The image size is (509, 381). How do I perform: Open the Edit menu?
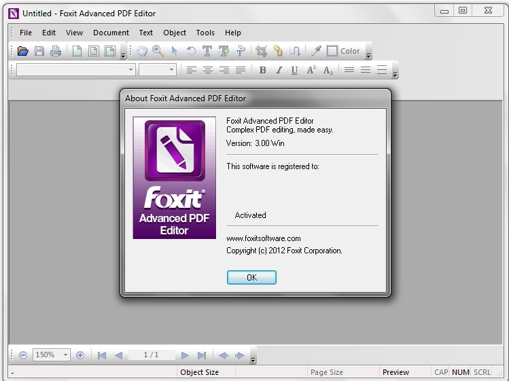49,33
